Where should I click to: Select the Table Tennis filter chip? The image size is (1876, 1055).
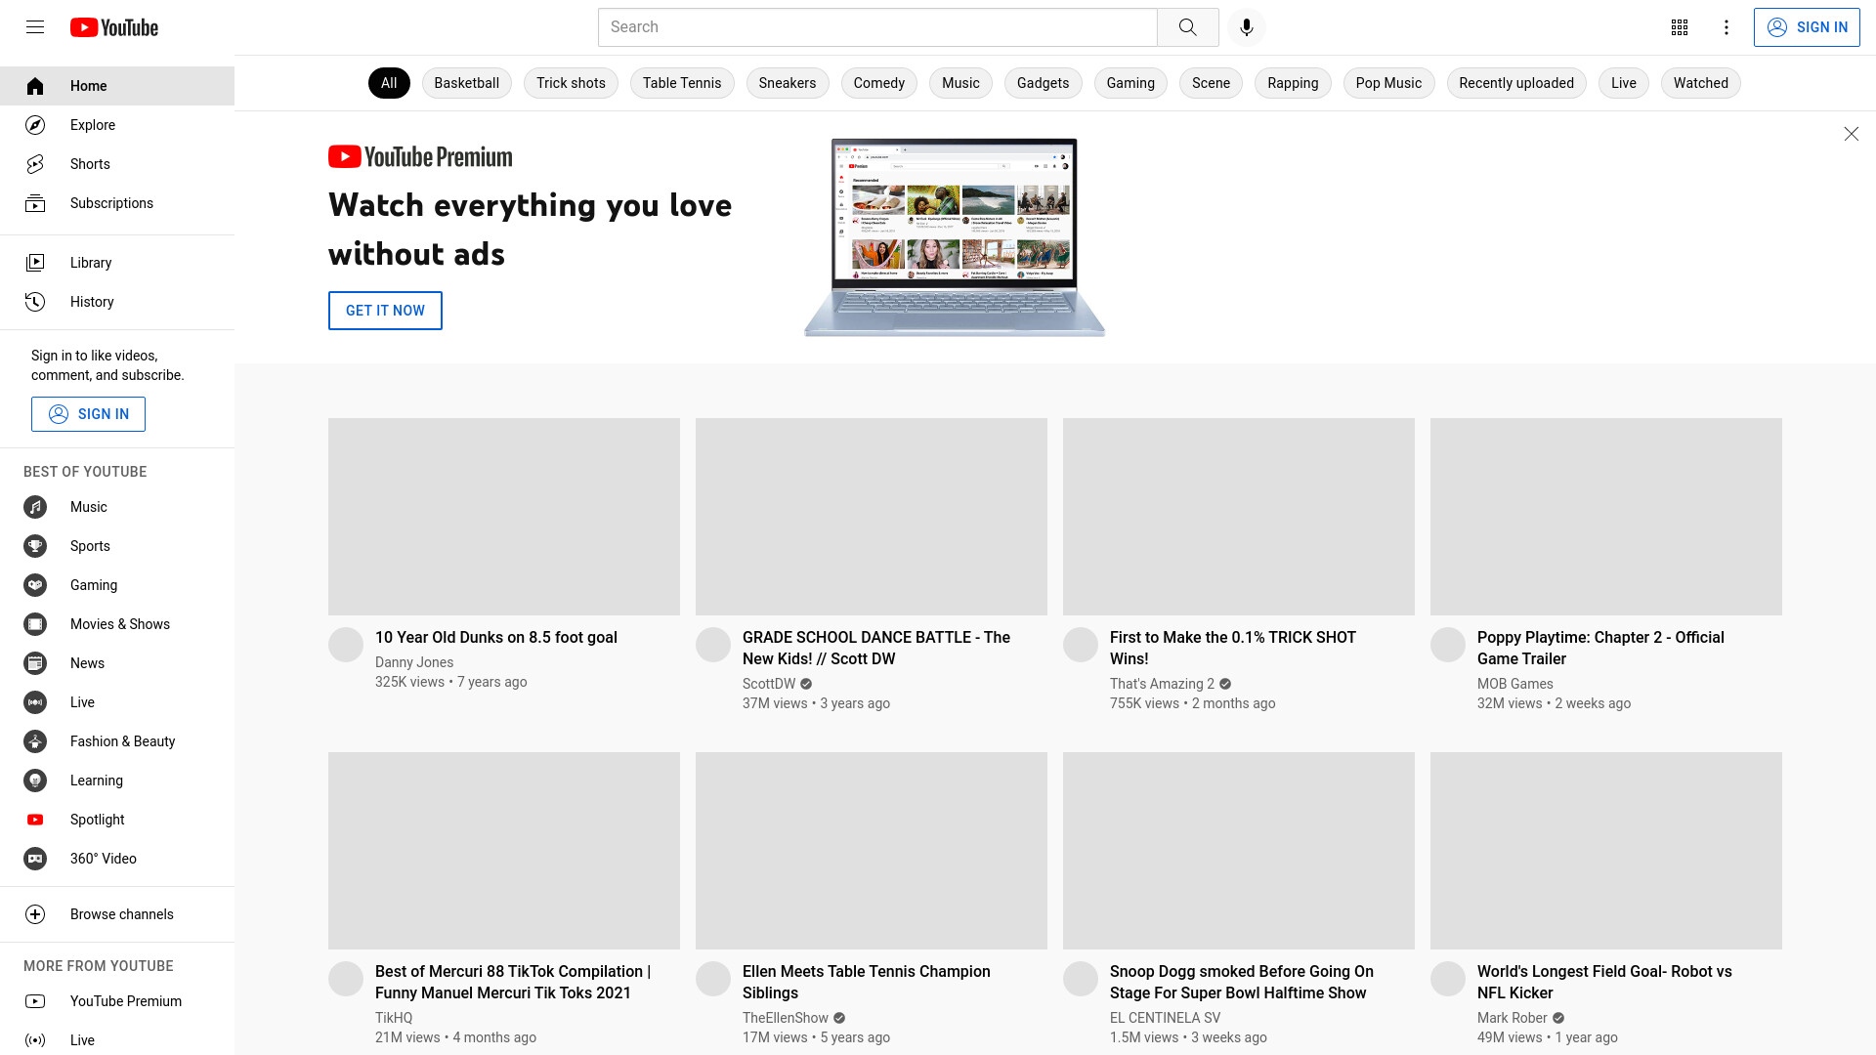[682, 83]
